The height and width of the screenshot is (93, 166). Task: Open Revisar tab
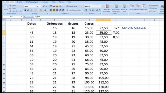(x=61, y=2)
